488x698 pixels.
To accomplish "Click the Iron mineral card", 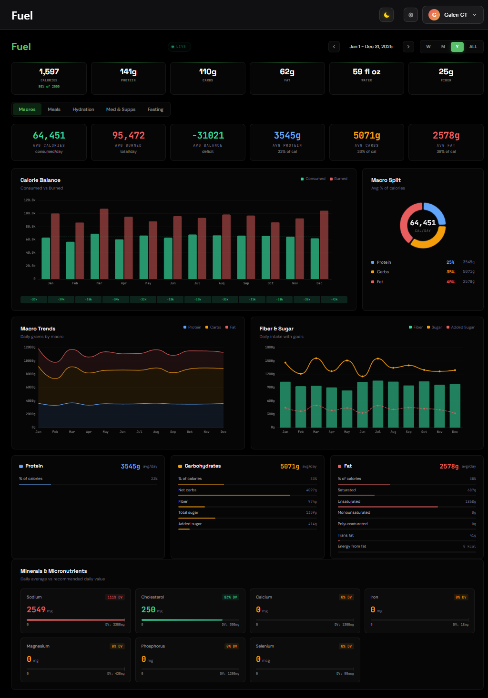I will click(419, 611).
